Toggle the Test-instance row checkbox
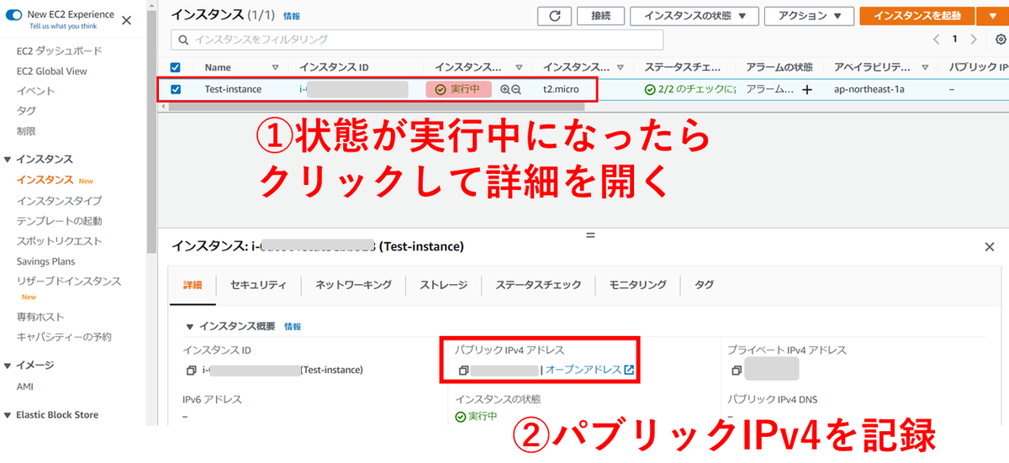The image size is (1009, 463). 176,89
